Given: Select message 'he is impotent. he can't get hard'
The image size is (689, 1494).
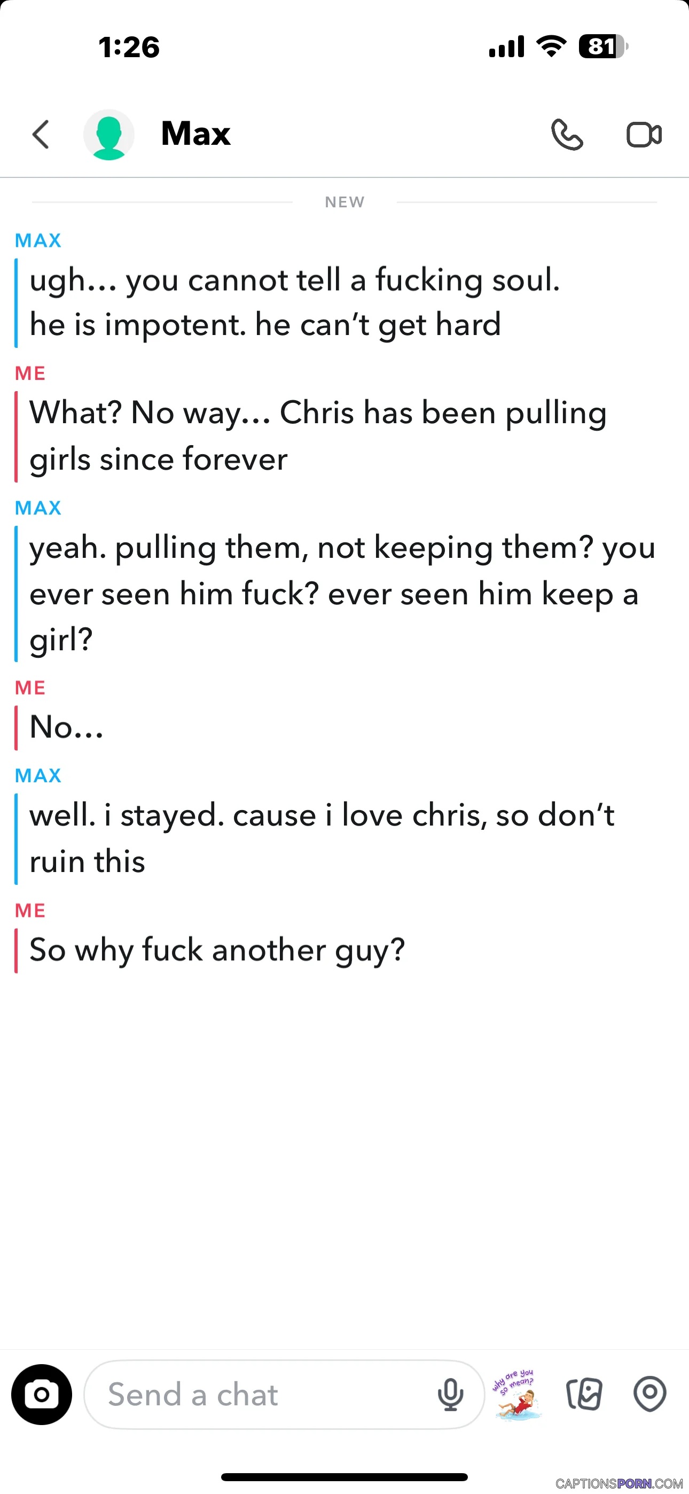Looking at the screenshot, I should pyautogui.click(x=265, y=325).
